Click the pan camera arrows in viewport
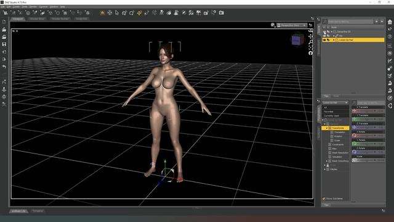 point(311,36)
